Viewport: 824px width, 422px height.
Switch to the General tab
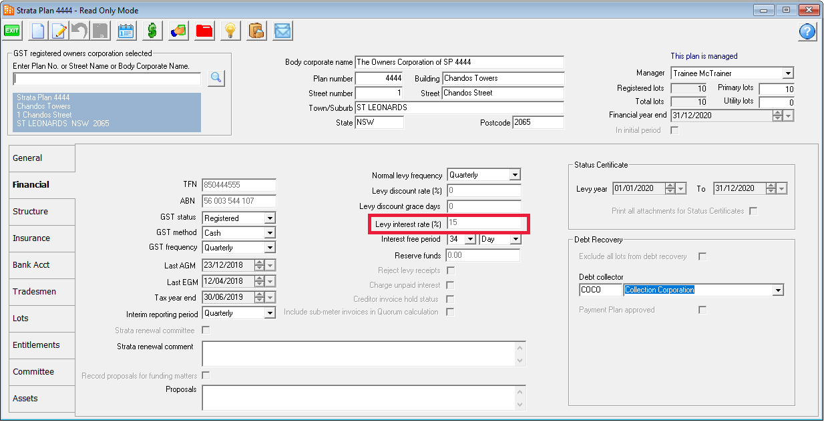[x=42, y=158]
